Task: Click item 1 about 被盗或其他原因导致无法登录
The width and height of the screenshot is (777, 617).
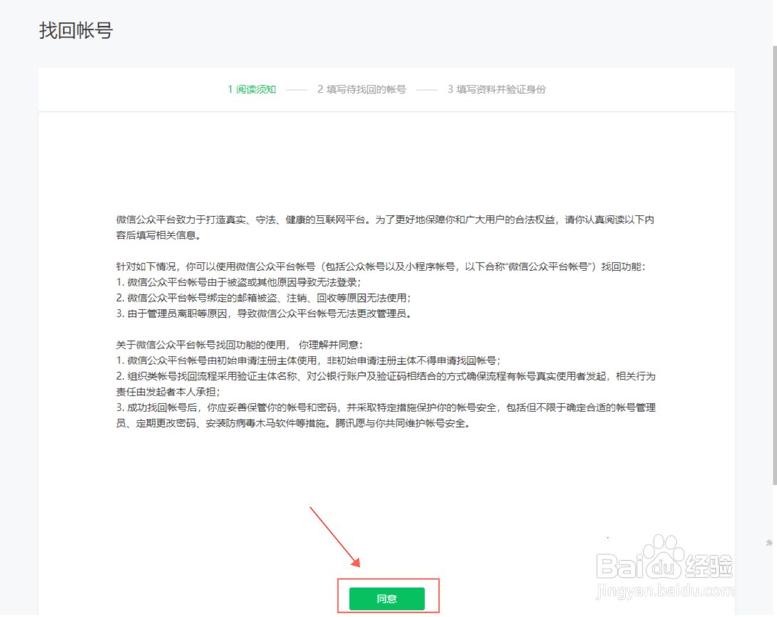Action: [239, 283]
